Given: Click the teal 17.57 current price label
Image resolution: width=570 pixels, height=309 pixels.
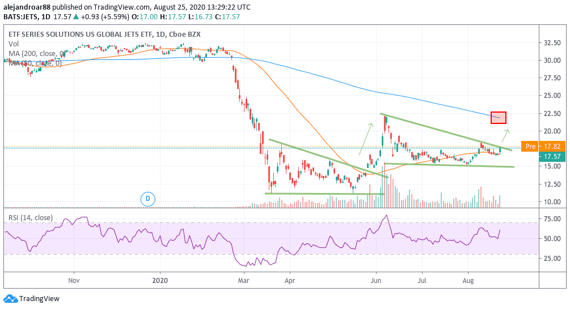Looking at the screenshot, I should coord(552,157).
